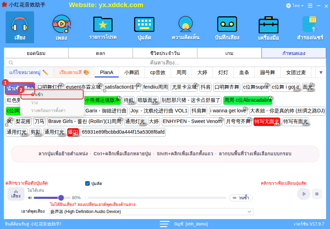Play the satisfaction佳宇 sound
Viewport: 330px width, 229px height.
point(122,87)
